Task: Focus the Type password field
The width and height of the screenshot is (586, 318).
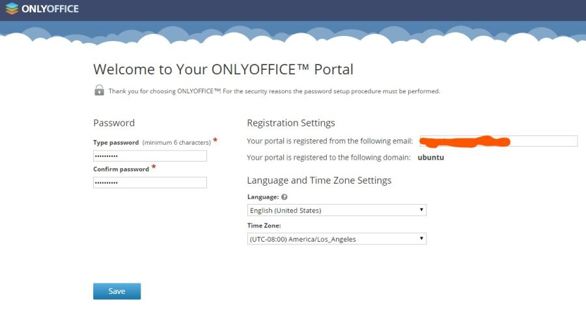Action: click(x=150, y=156)
